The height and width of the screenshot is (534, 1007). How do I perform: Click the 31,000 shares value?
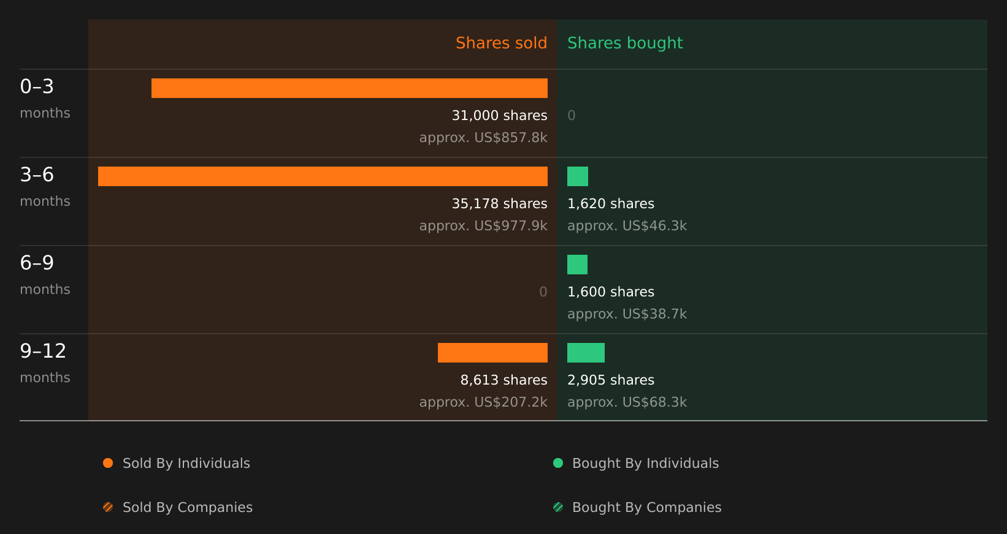click(x=499, y=116)
